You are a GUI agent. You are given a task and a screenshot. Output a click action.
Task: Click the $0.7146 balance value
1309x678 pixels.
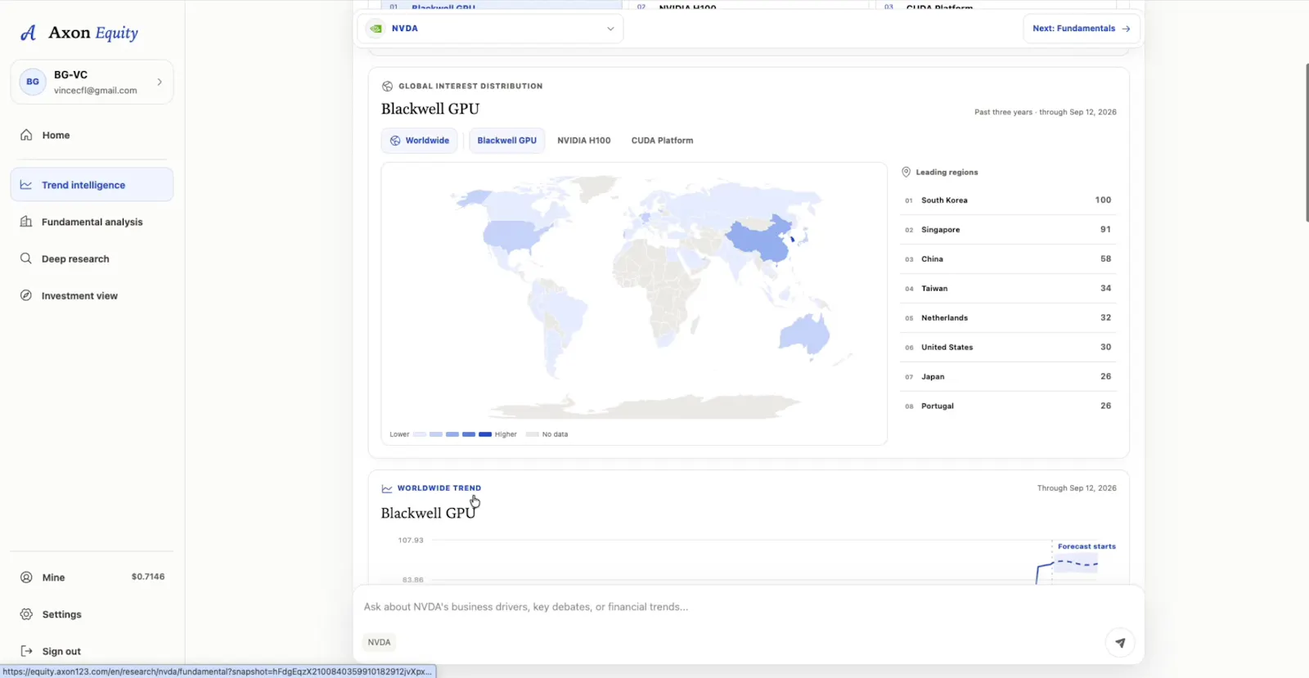pyautogui.click(x=148, y=577)
